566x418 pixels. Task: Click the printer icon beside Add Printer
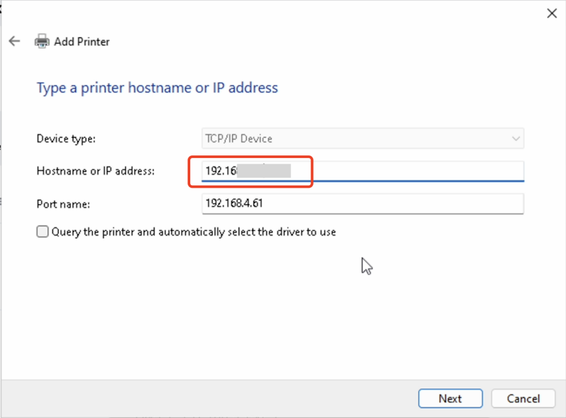pyautogui.click(x=41, y=41)
